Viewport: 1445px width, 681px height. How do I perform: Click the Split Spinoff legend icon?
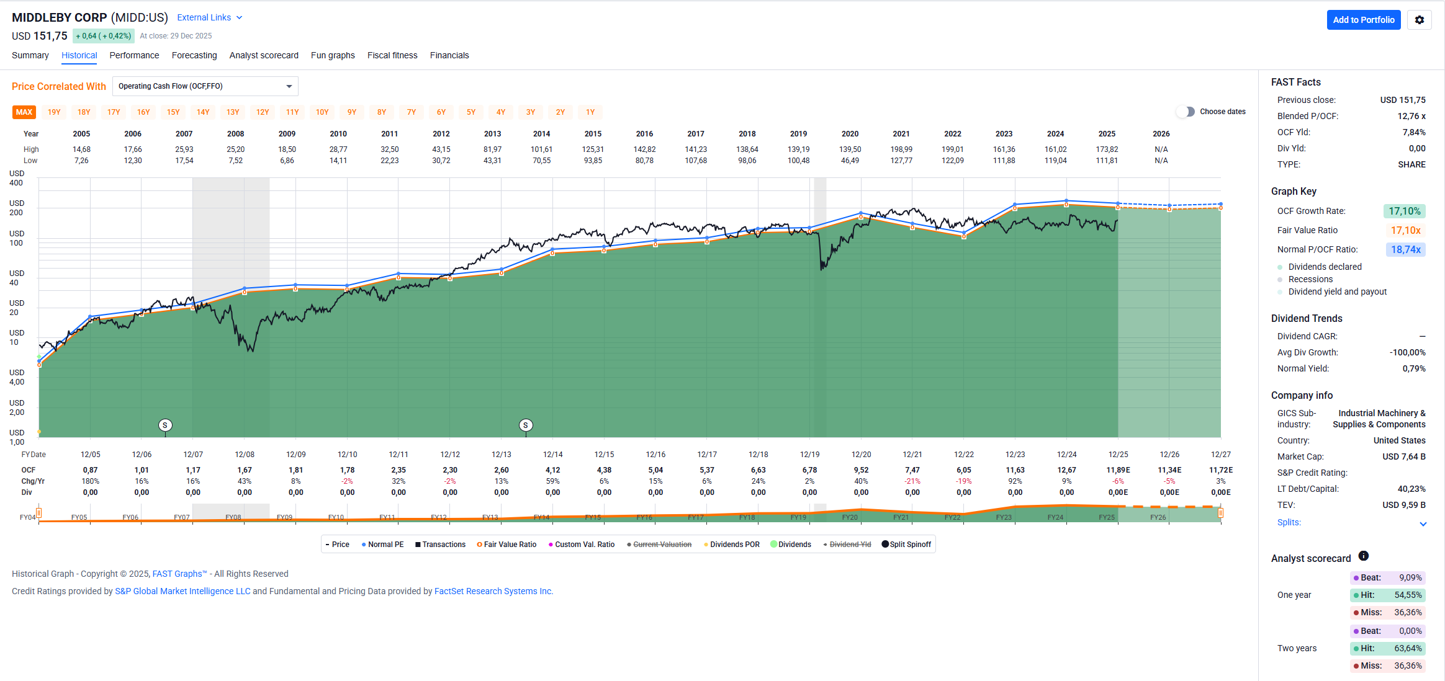[x=885, y=544]
